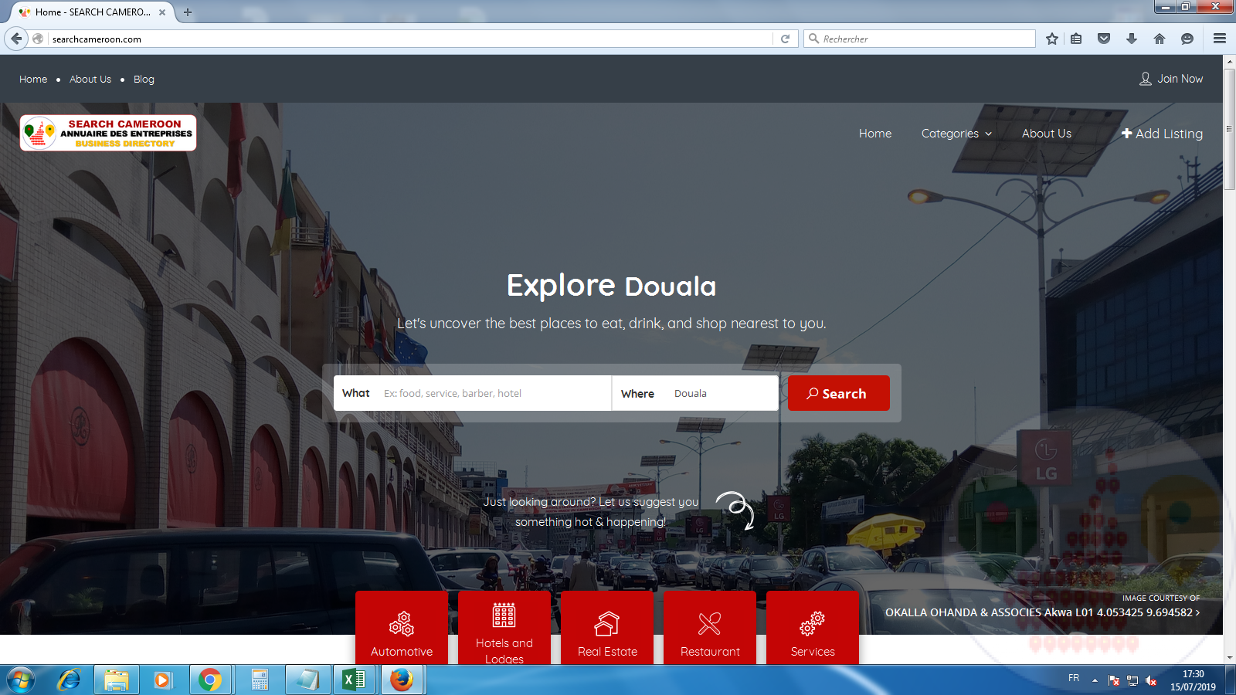1236x695 pixels.
Task: Expand the Categories dropdown menu
Action: pos(956,134)
